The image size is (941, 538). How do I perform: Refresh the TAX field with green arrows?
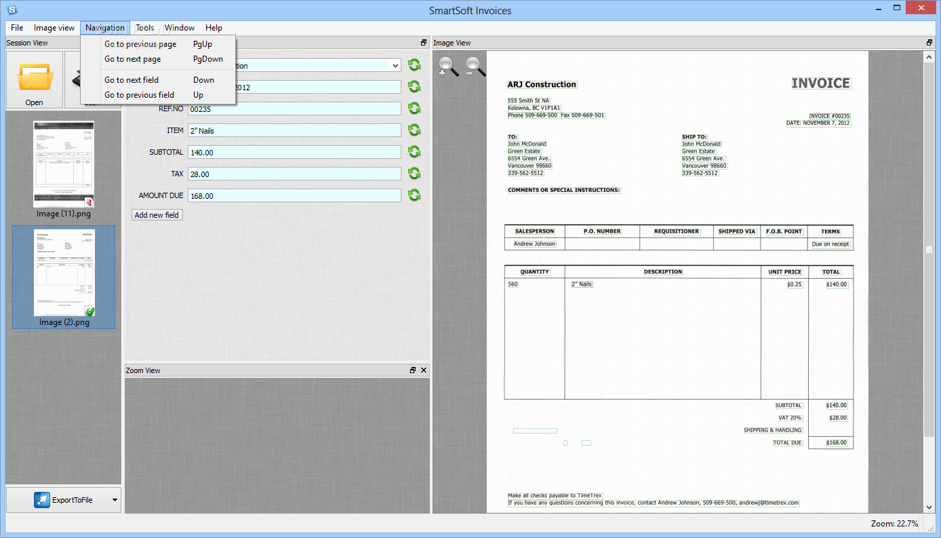coord(414,174)
